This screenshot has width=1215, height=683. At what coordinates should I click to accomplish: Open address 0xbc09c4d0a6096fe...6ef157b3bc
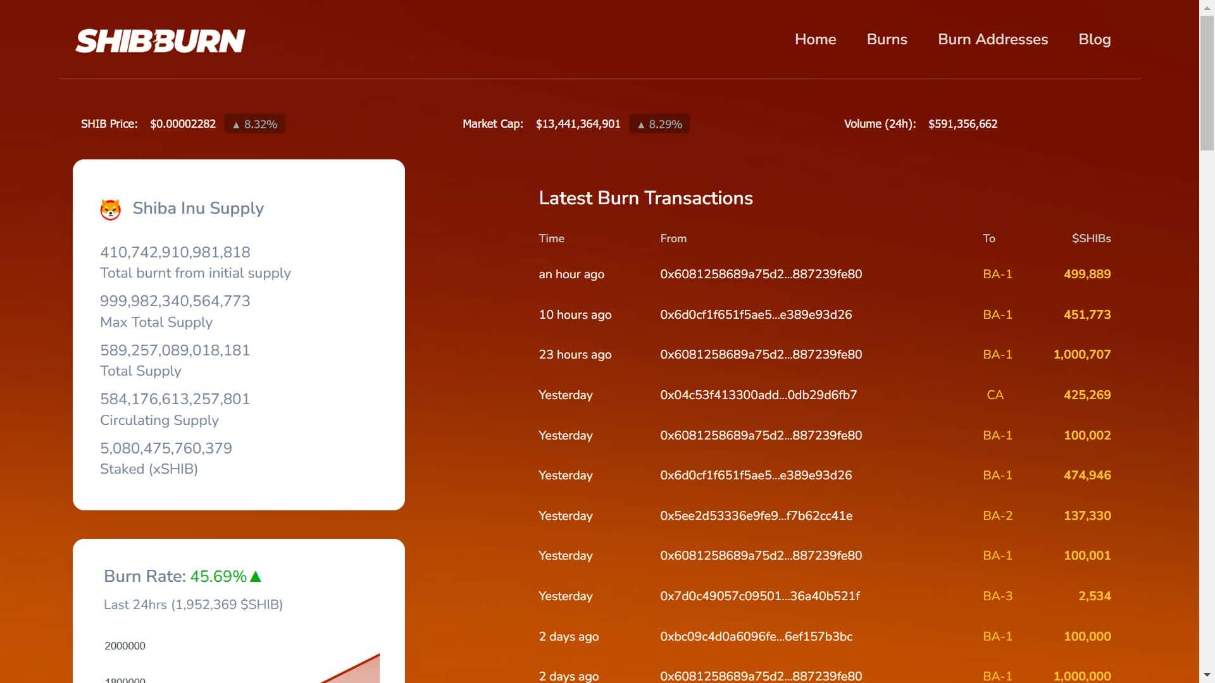756,636
